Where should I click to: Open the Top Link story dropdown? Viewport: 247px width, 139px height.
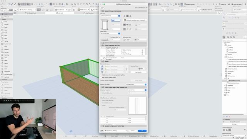coord(110,16)
